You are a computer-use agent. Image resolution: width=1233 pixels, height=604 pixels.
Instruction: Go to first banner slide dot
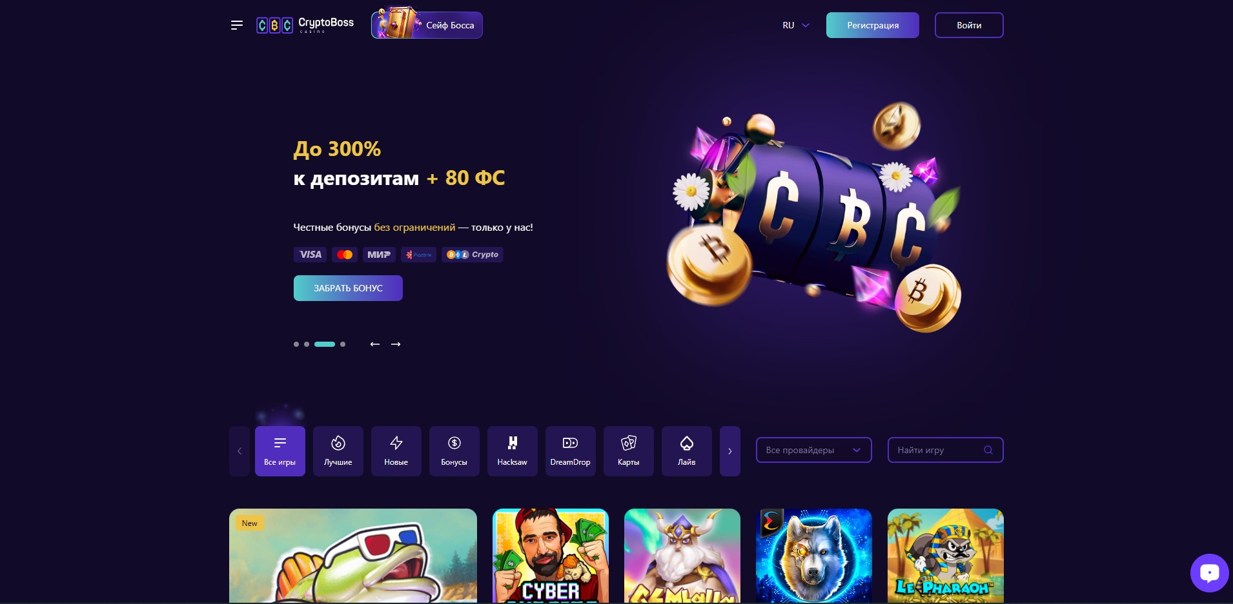point(296,344)
